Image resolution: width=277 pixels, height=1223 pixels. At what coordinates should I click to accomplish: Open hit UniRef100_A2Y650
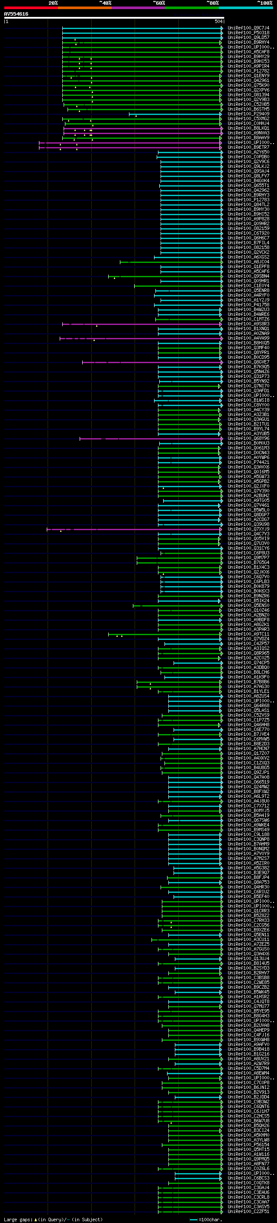point(248,152)
